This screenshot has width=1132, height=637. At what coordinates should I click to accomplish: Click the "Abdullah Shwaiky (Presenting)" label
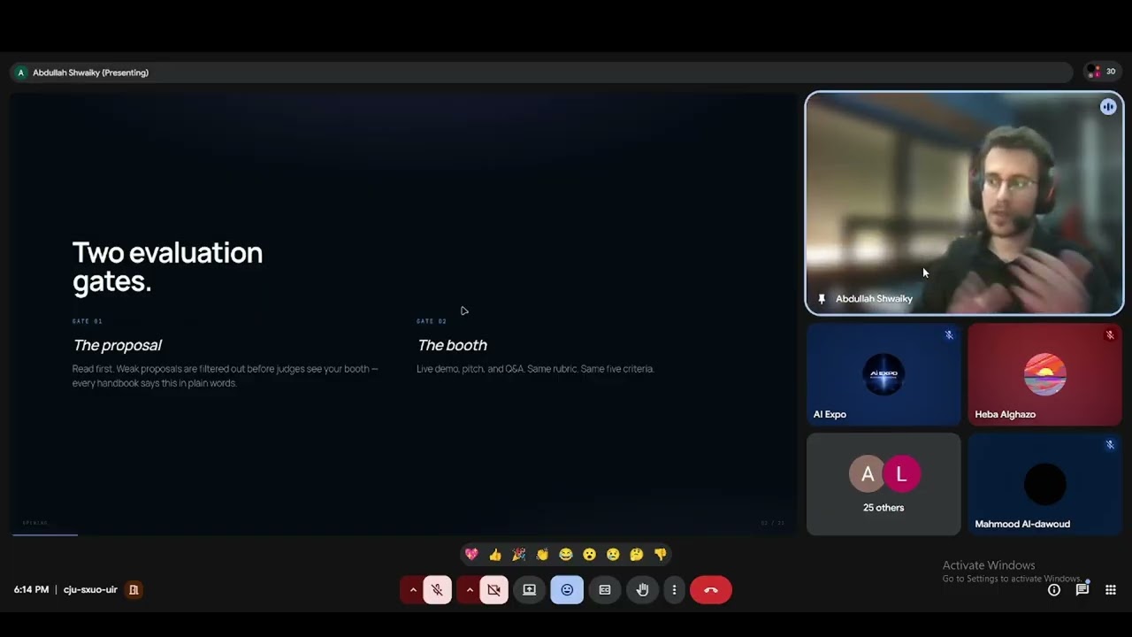90,73
